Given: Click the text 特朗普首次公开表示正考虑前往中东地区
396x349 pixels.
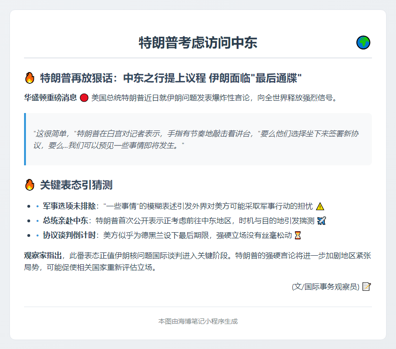Looking at the screenshot, I should [164, 221].
